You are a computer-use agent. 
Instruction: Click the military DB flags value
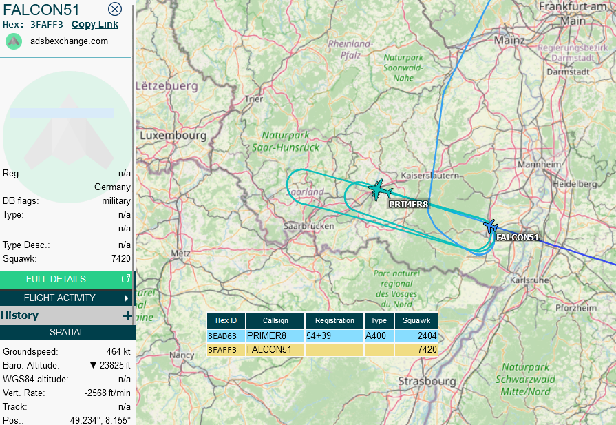pos(116,201)
